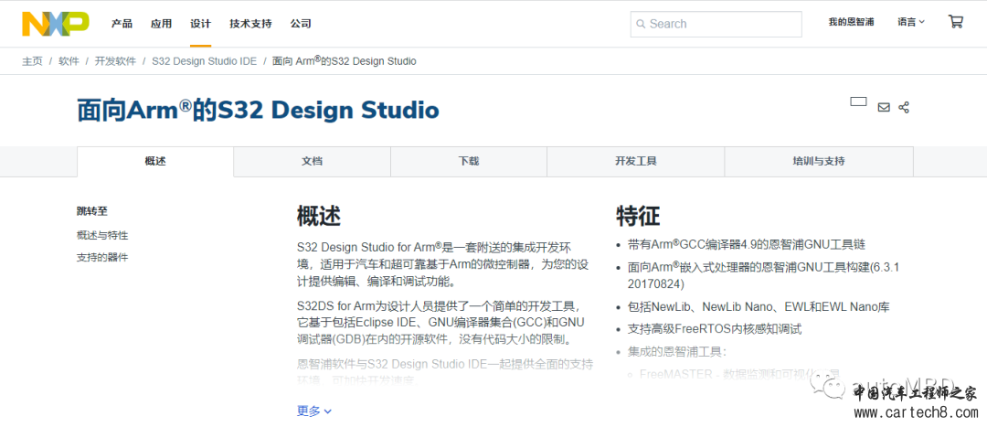Click the NewLib Nano libraries bullet text
Viewport: 987px width, 427px height.
759,307
